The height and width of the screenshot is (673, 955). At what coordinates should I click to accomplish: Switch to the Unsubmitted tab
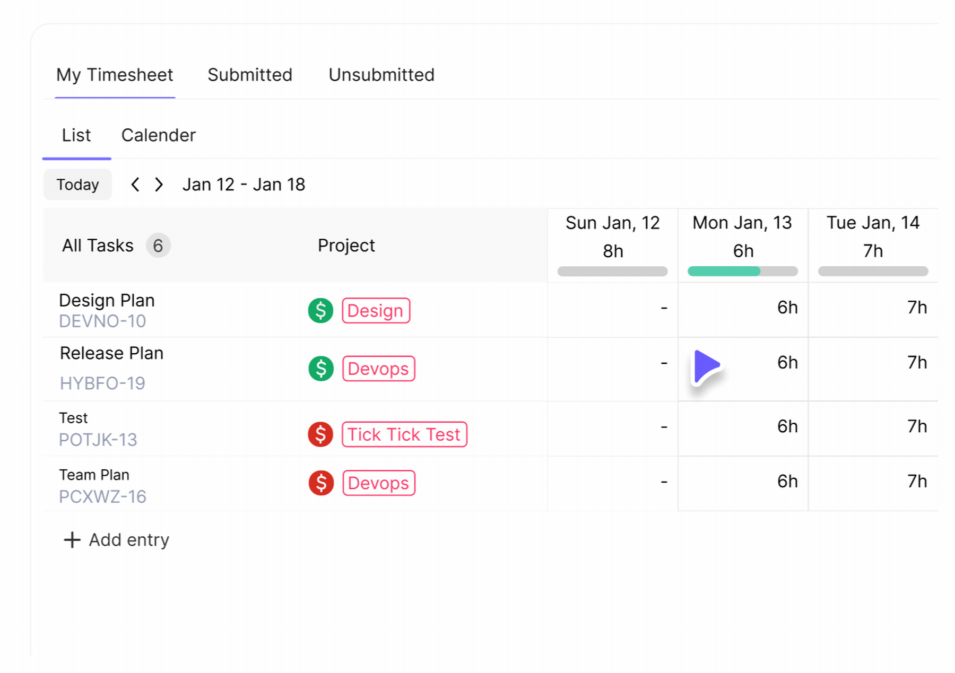[x=381, y=75]
